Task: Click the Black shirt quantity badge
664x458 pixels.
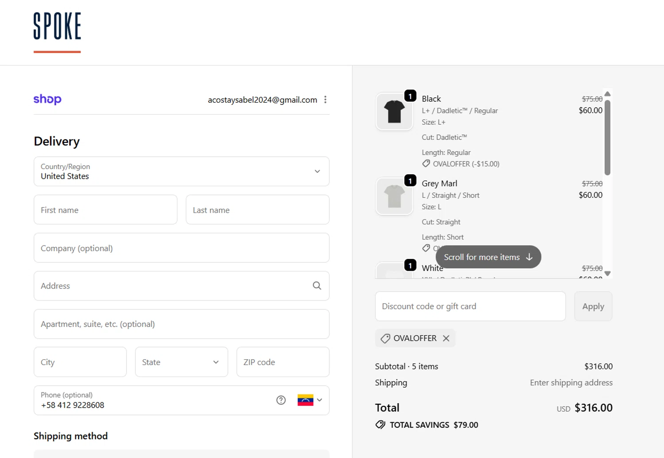Action: coord(410,96)
